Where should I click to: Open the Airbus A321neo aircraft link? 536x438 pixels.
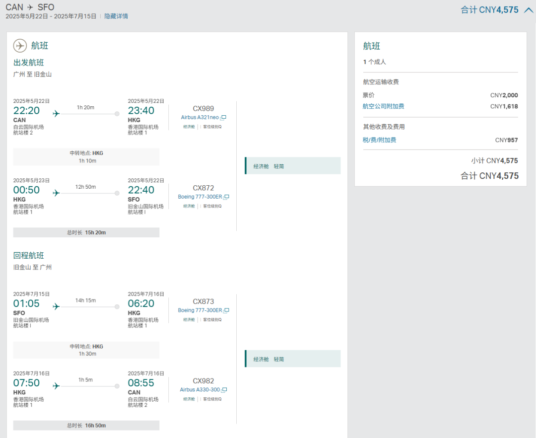point(200,118)
